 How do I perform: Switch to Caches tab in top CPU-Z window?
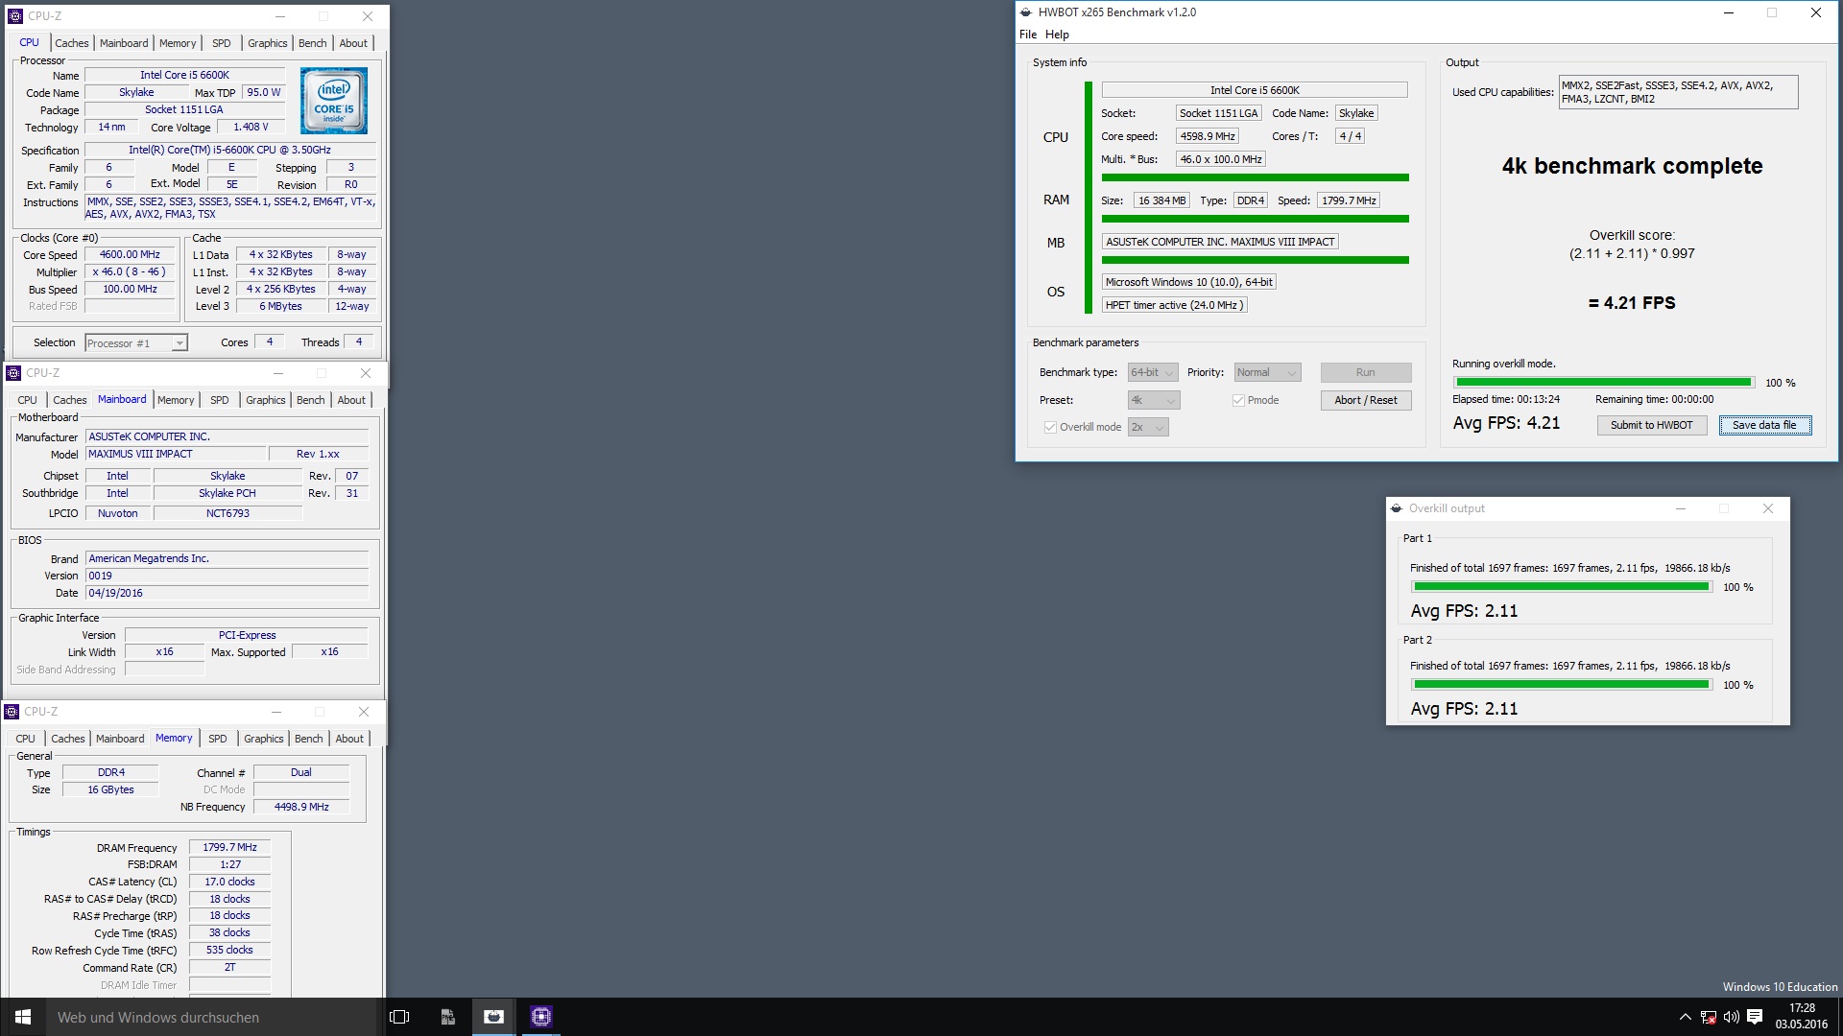[x=71, y=43]
